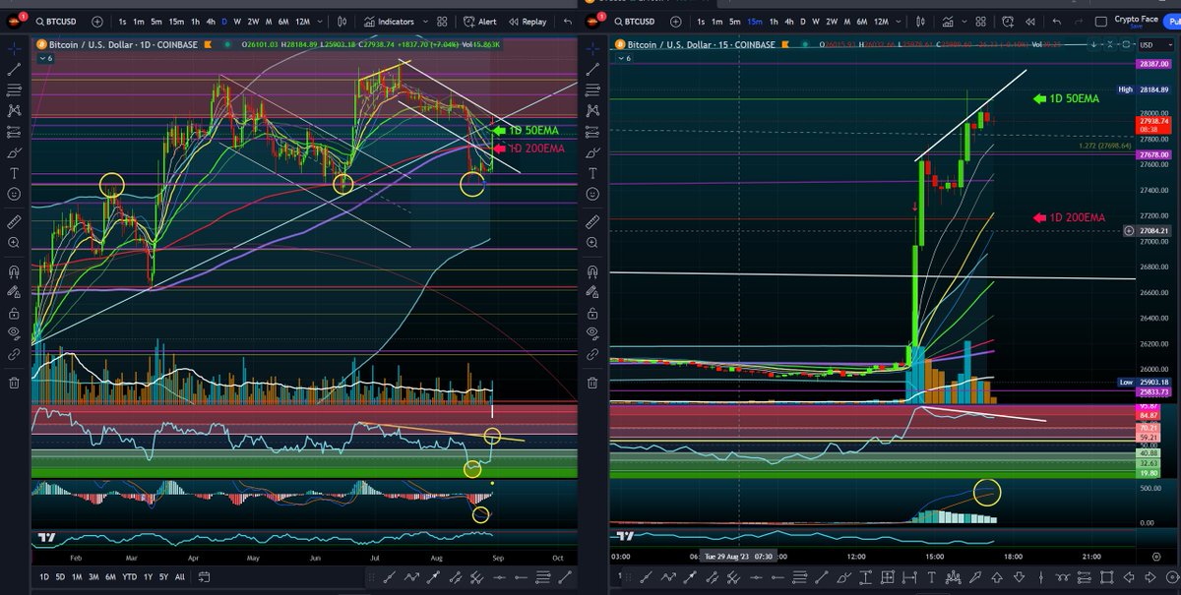Toggle hide drawings eye in right sidebar

click(x=593, y=334)
